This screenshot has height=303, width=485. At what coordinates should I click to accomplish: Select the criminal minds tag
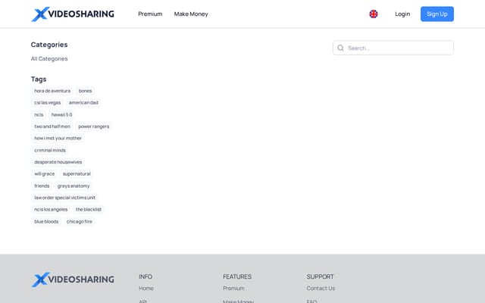coord(50,150)
